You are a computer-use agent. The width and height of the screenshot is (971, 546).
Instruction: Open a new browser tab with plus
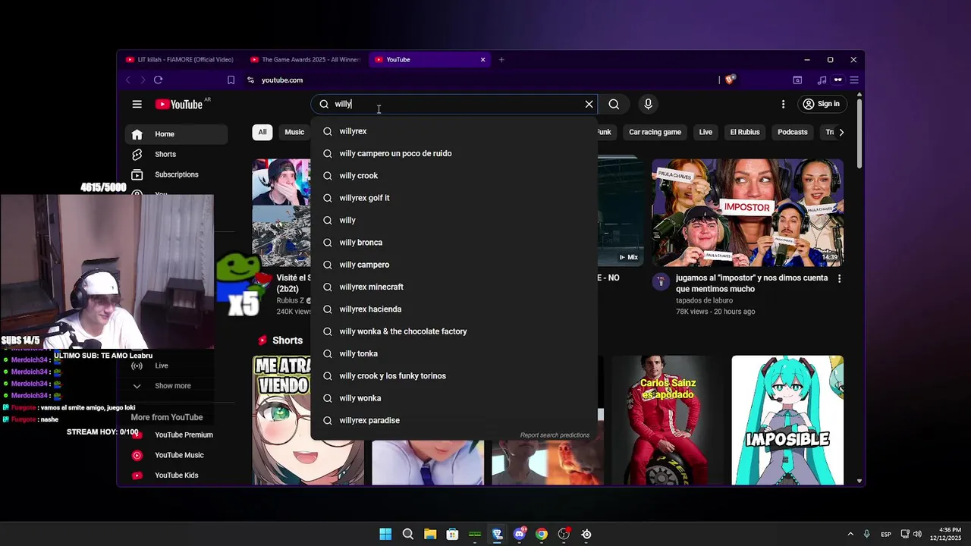tap(501, 59)
